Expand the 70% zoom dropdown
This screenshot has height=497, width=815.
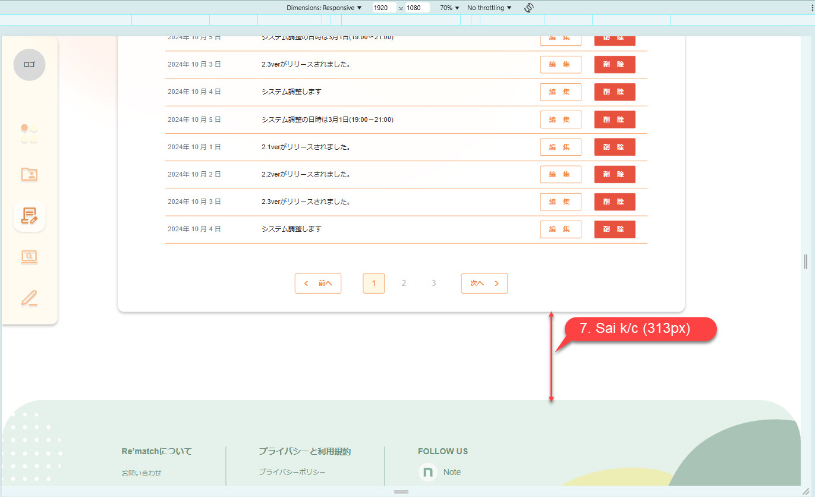tap(449, 8)
